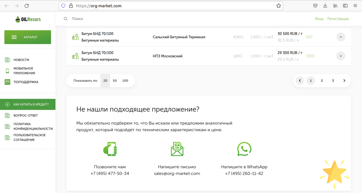
Task: Bookmark this page with the star
Action: 278,6
